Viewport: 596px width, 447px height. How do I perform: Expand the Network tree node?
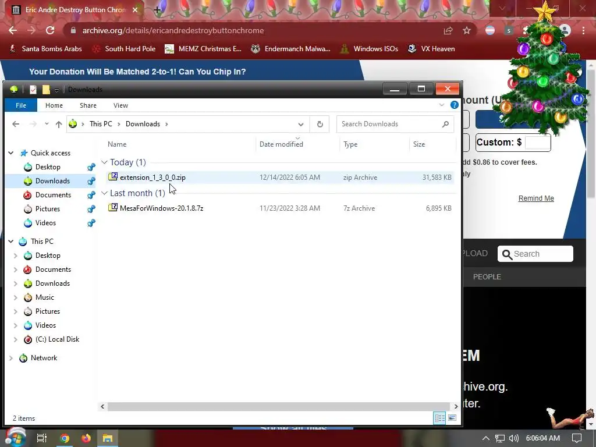click(11, 358)
